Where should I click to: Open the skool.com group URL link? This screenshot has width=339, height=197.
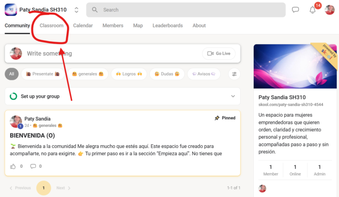[291, 104]
